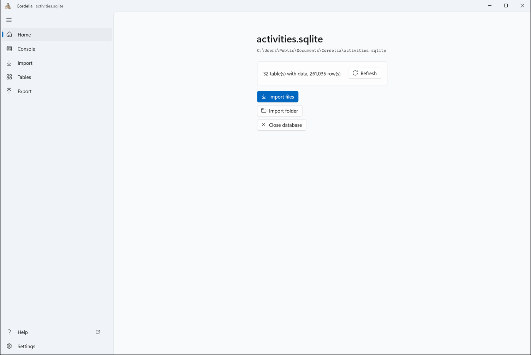Click the 32 table(s) with data summary
531x355 pixels.
pos(302,74)
